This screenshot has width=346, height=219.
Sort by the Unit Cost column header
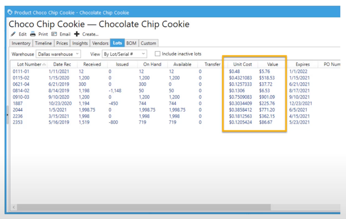point(243,65)
